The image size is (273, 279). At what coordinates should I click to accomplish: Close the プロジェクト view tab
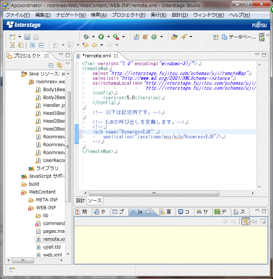47,56
